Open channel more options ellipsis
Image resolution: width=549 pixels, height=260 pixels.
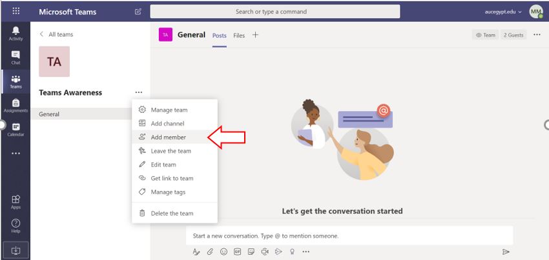[537, 35]
